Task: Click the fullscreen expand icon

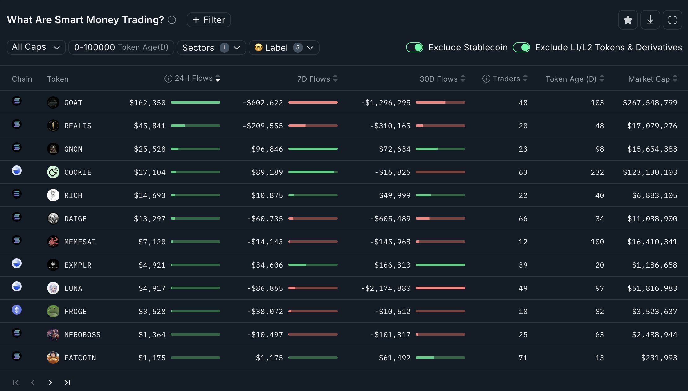Action: coord(673,20)
